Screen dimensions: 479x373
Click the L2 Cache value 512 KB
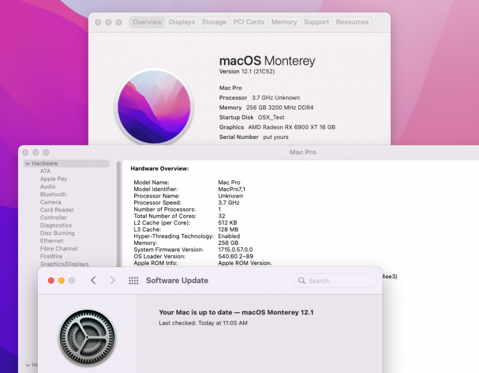coord(228,223)
